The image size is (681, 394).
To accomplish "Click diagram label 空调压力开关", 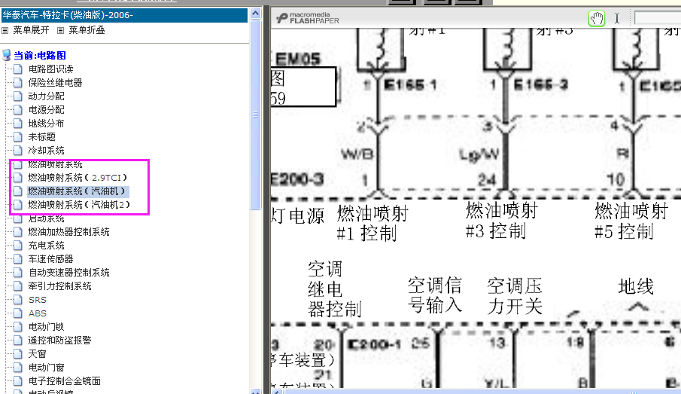I will pyautogui.click(x=515, y=296).
